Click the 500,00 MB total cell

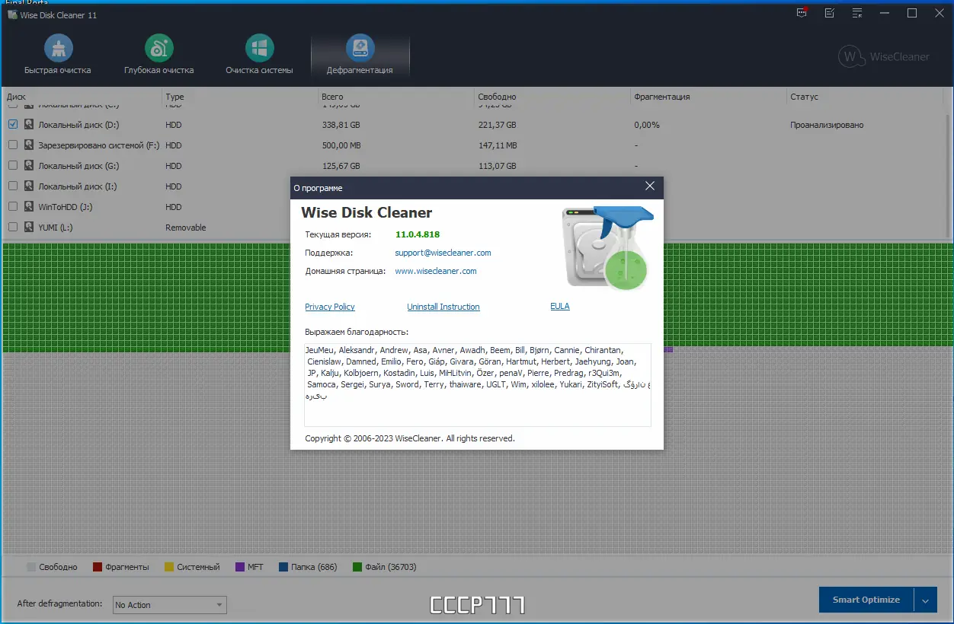(x=341, y=145)
